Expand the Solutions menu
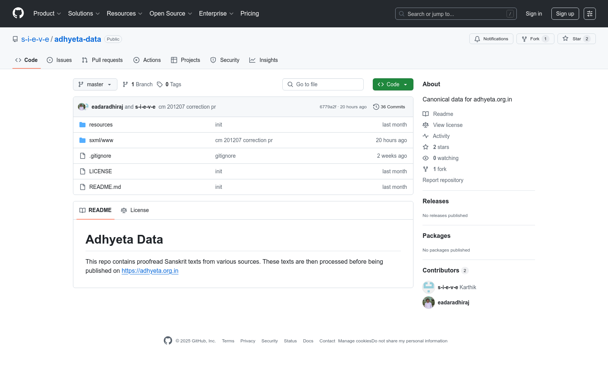 pyautogui.click(x=84, y=13)
